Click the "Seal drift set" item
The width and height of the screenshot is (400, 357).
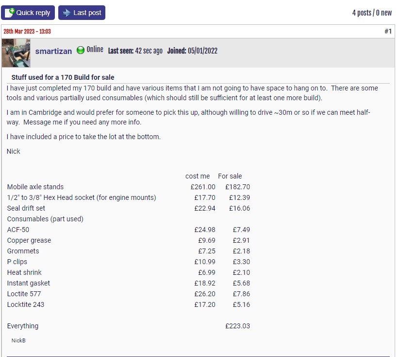coord(26,208)
